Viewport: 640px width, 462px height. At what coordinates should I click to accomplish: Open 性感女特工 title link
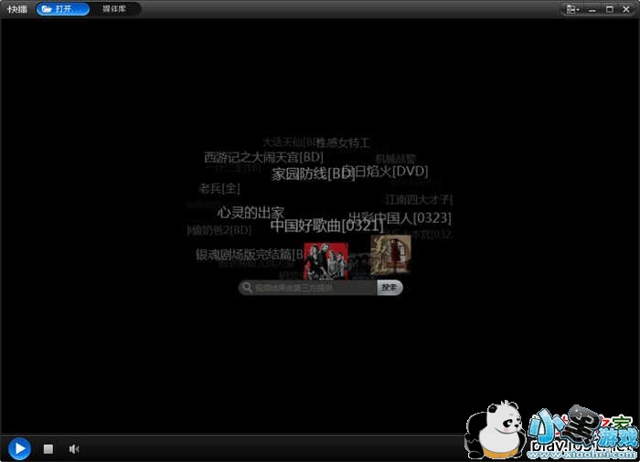point(343,142)
